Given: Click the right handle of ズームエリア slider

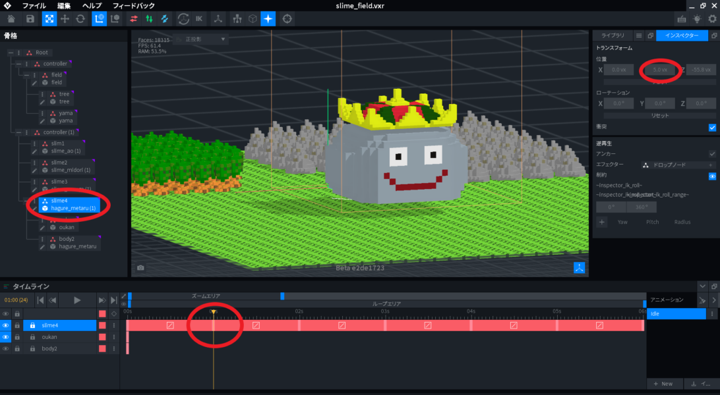Looking at the screenshot, I should 282,296.
